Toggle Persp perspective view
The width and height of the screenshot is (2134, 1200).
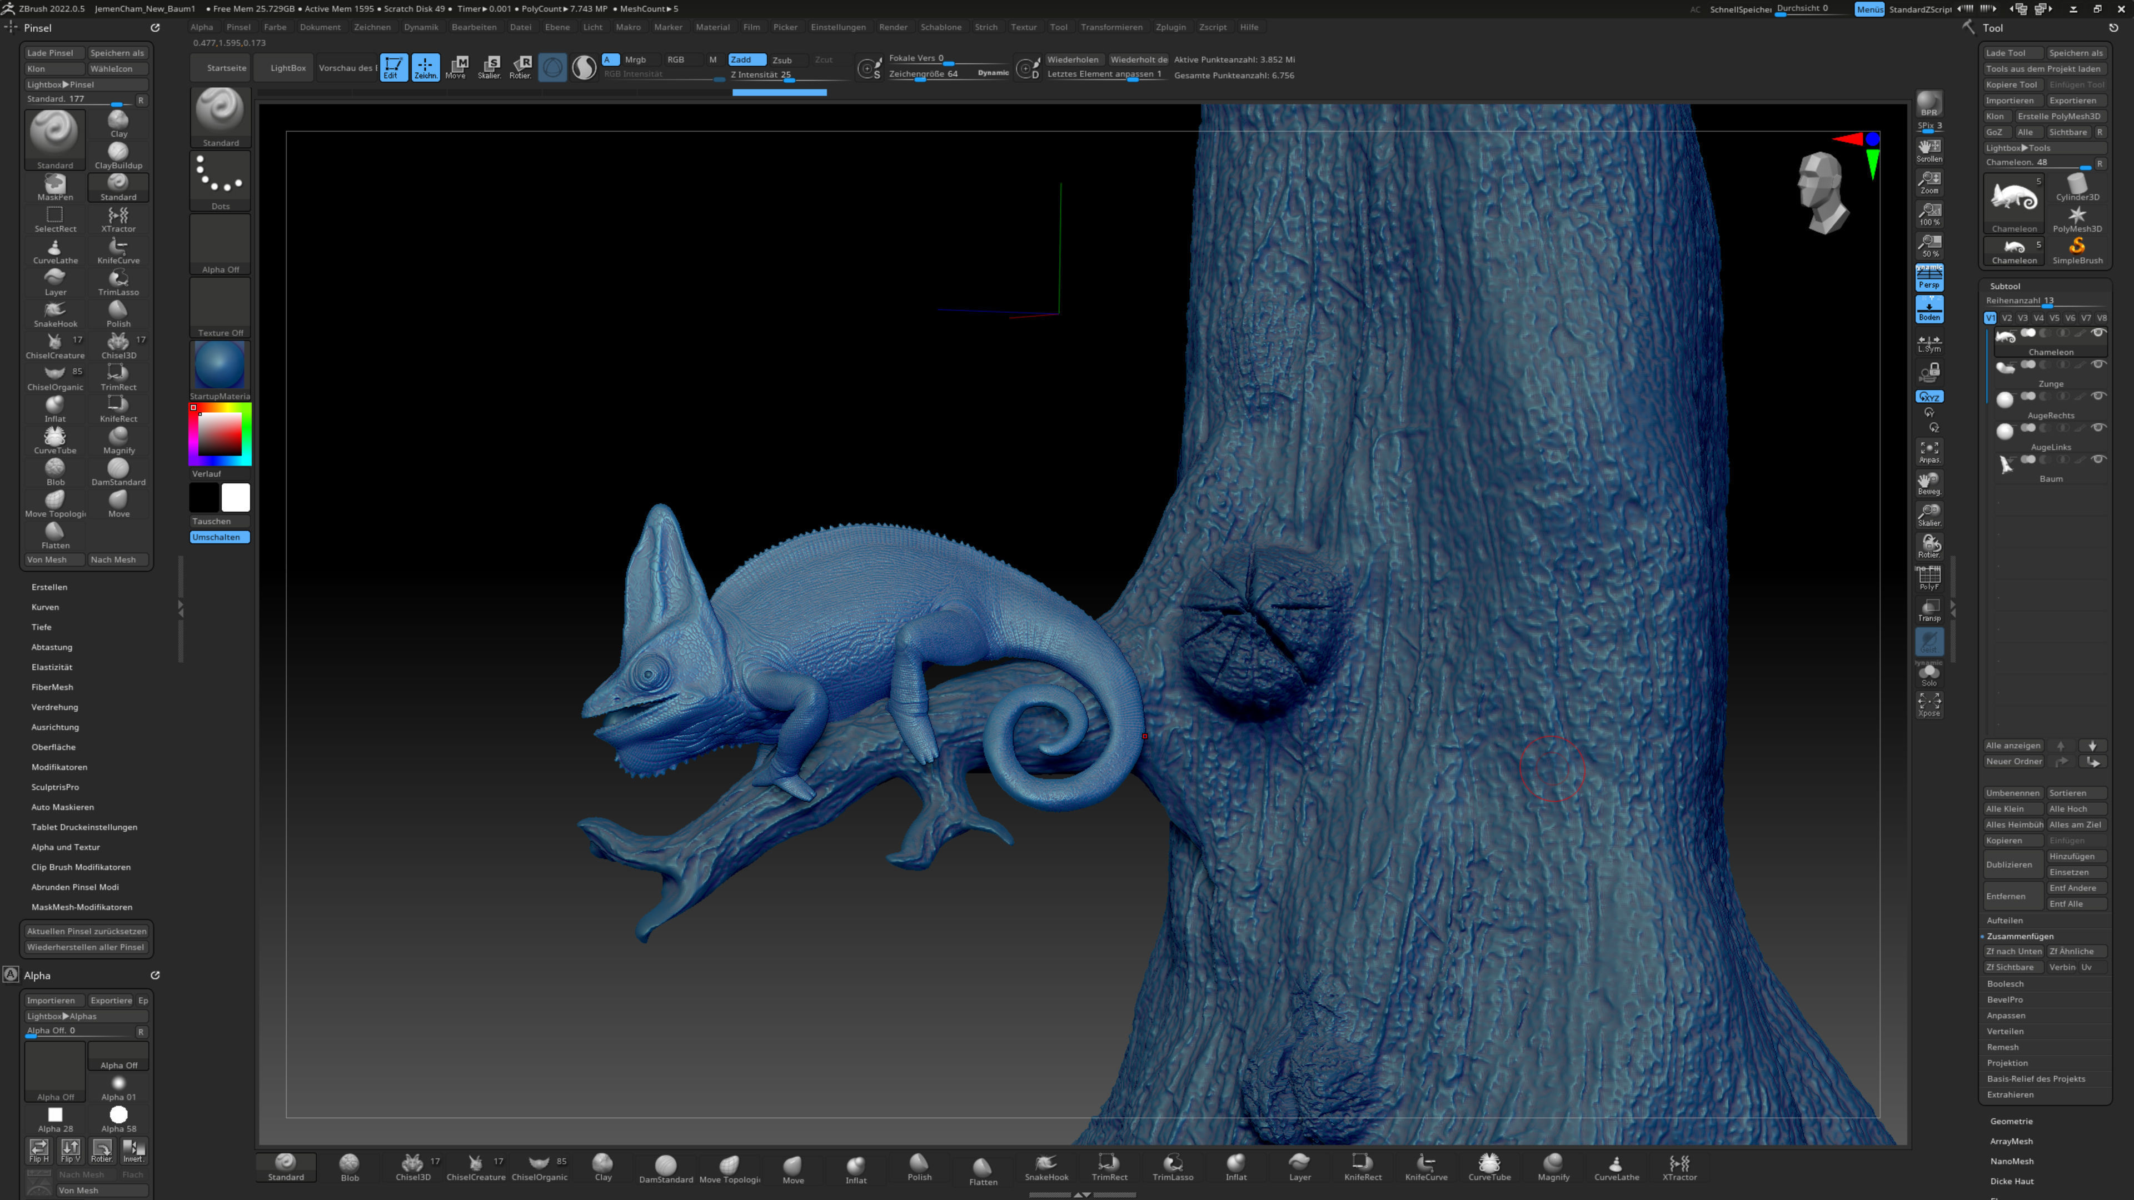point(1928,277)
